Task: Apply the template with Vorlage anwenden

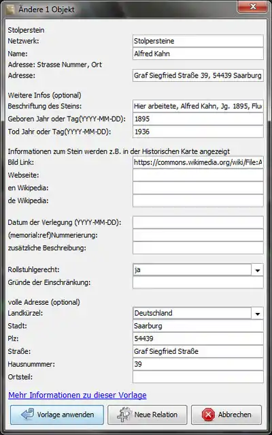Action: 57,415
